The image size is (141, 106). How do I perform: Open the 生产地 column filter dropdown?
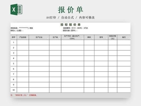point(60,39)
